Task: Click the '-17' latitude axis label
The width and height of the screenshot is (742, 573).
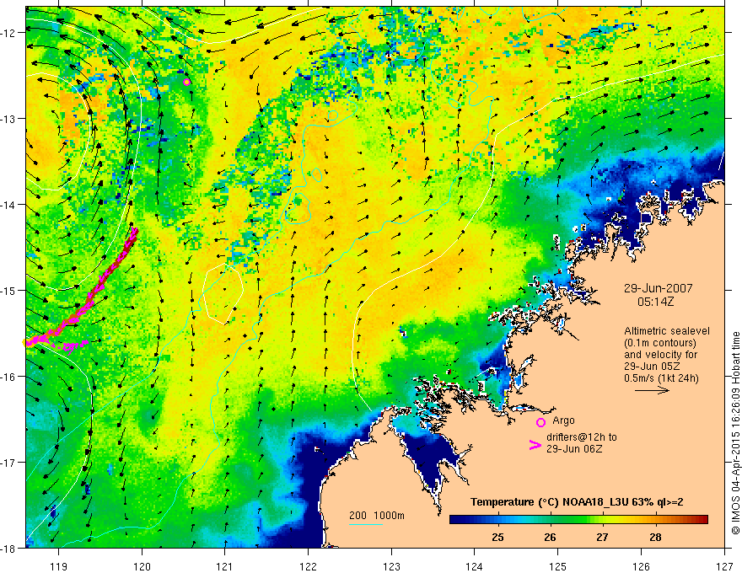Action: pos(9,463)
